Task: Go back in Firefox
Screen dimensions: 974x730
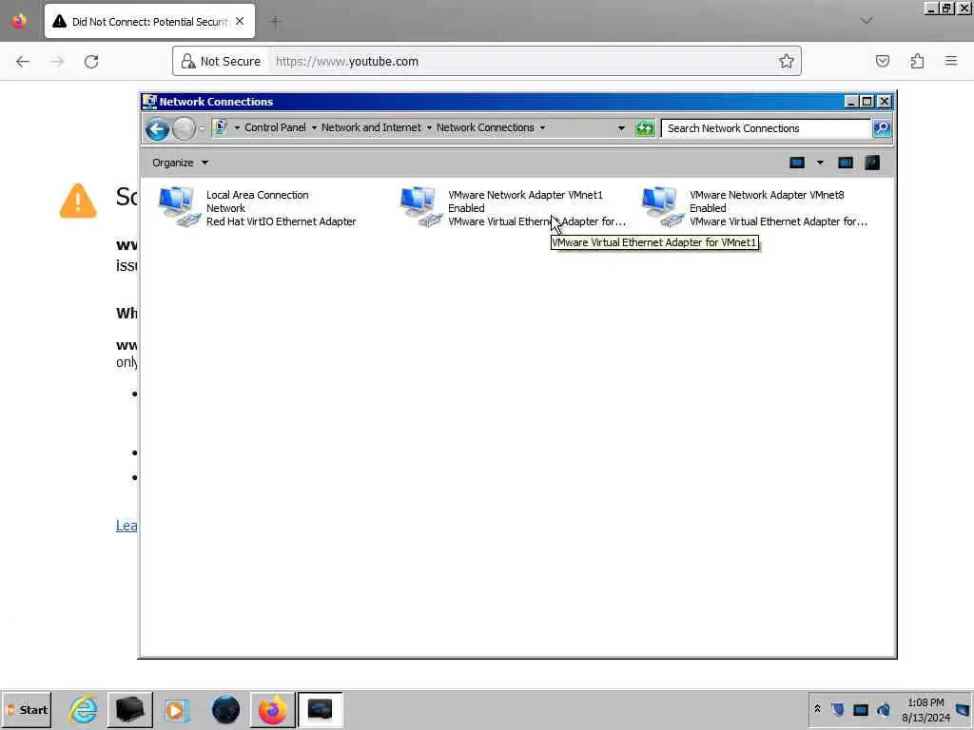Action: pyautogui.click(x=23, y=62)
